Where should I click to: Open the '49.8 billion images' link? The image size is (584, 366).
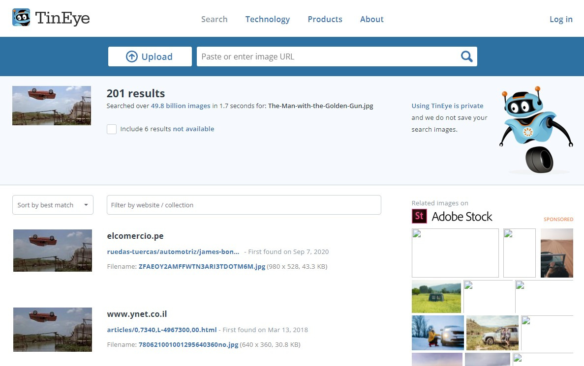(x=181, y=106)
